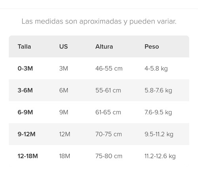Click the 18M US size cell

pos(65,156)
